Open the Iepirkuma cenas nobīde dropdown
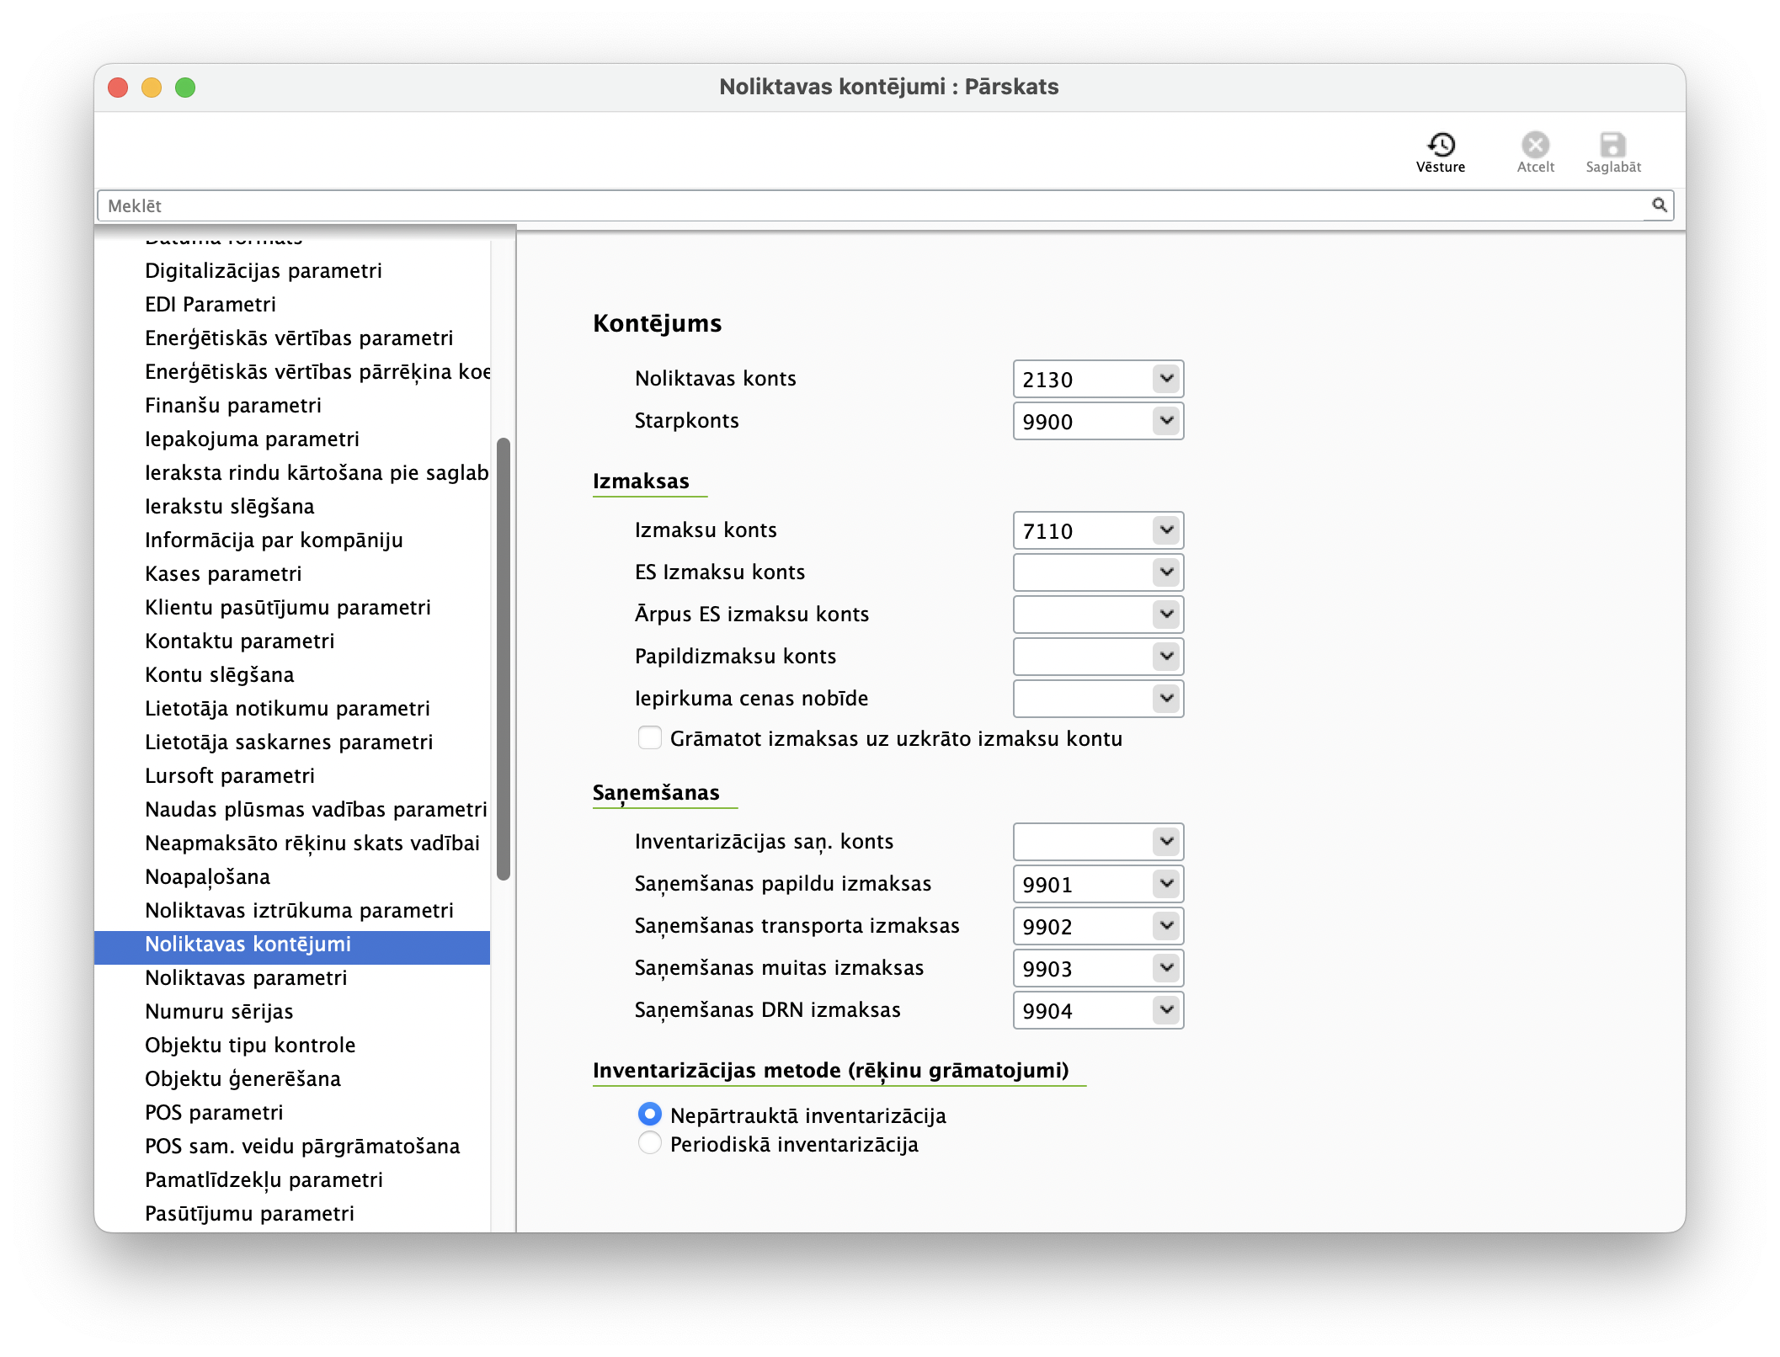Viewport: 1780px width, 1357px height. (x=1166, y=699)
